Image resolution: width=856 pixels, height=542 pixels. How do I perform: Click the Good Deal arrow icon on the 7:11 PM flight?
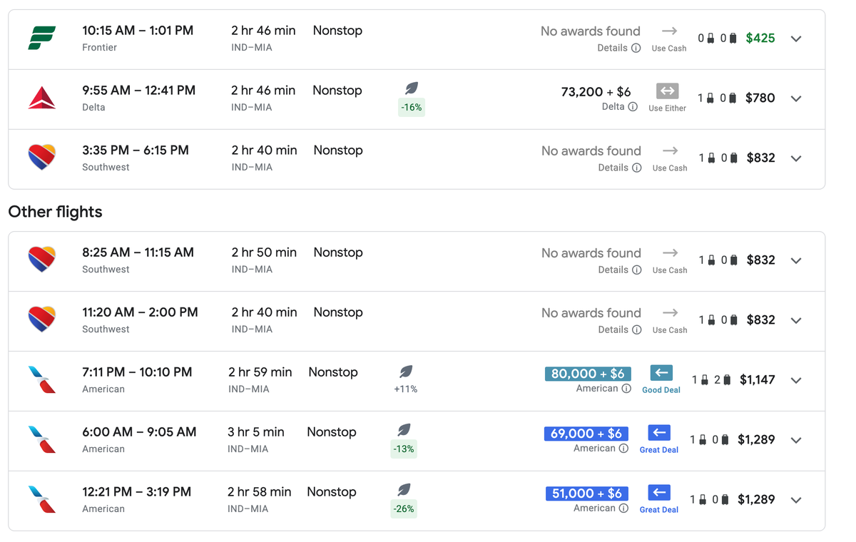tap(661, 372)
